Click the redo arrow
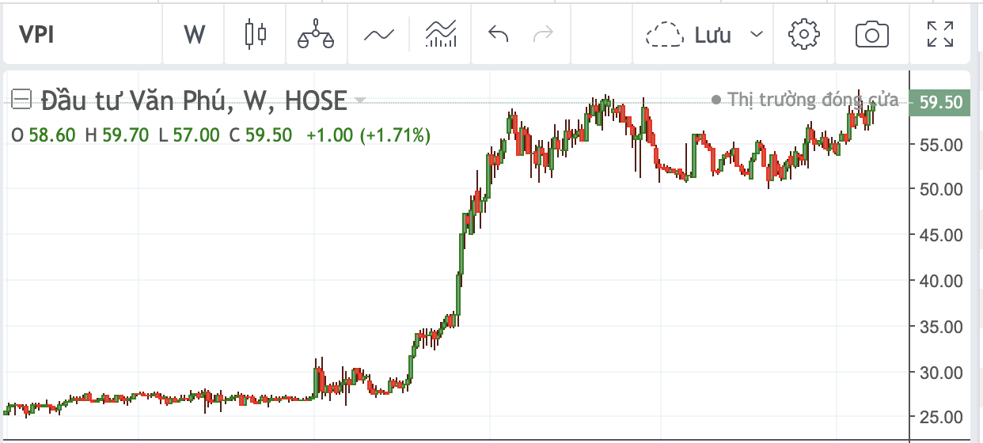Screen dimensions: 983x443 (x=544, y=35)
